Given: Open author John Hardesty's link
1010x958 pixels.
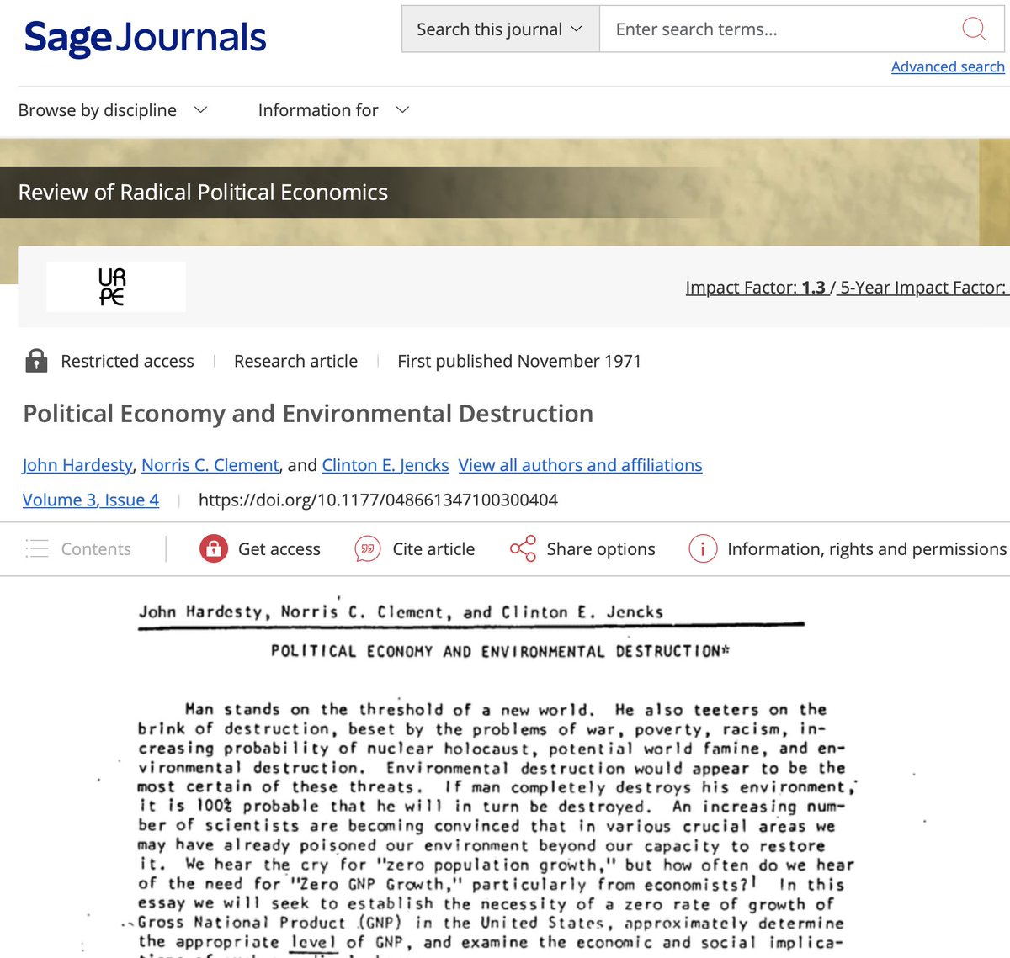Looking at the screenshot, I should [x=77, y=465].
